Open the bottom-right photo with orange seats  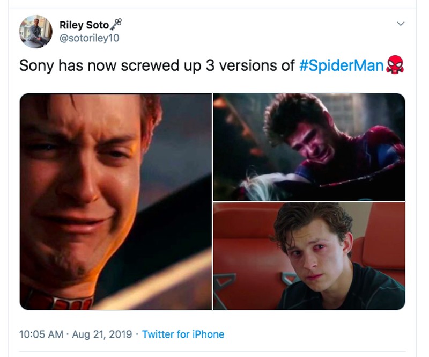click(309, 256)
